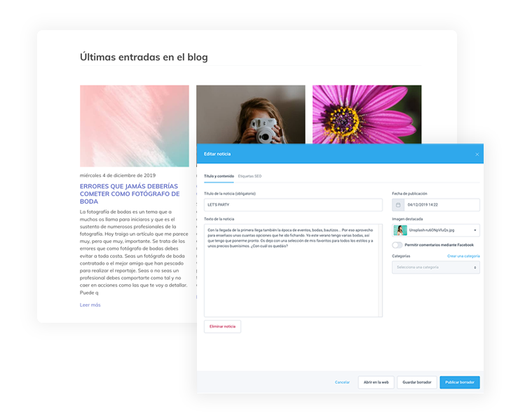
Task: Click Abrir en la web button
Action: pos(376,382)
